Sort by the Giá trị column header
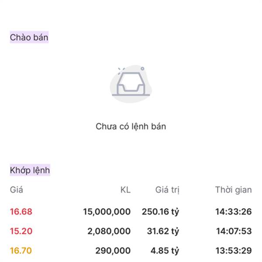 (167, 190)
